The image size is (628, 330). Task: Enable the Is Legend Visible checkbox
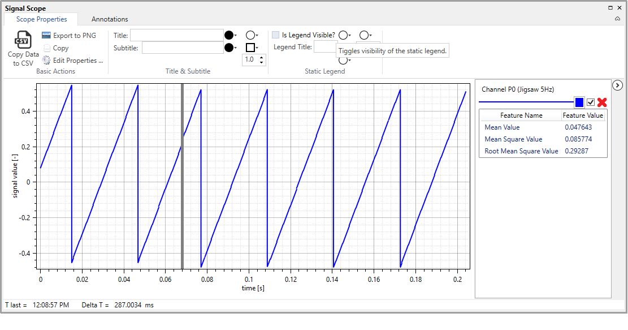click(x=276, y=35)
